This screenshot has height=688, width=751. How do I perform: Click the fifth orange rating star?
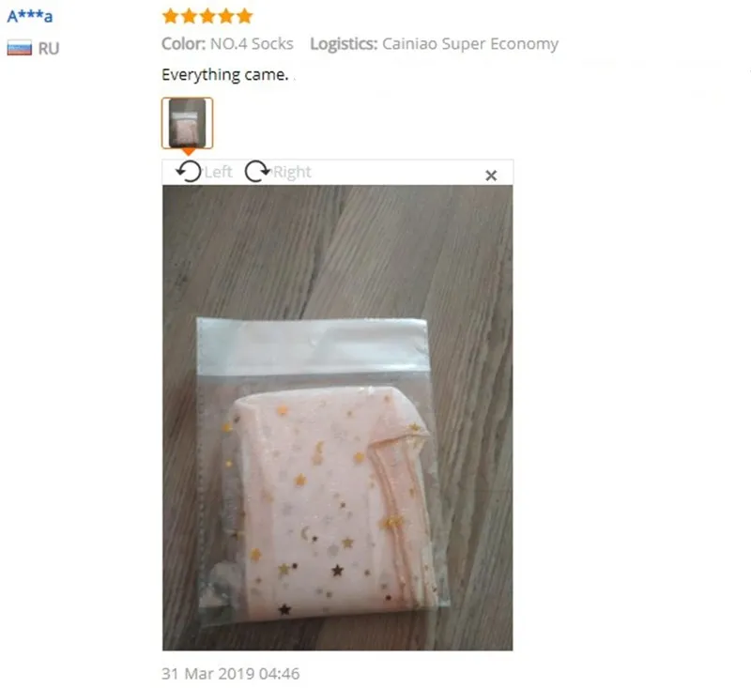click(x=244, y=16)
